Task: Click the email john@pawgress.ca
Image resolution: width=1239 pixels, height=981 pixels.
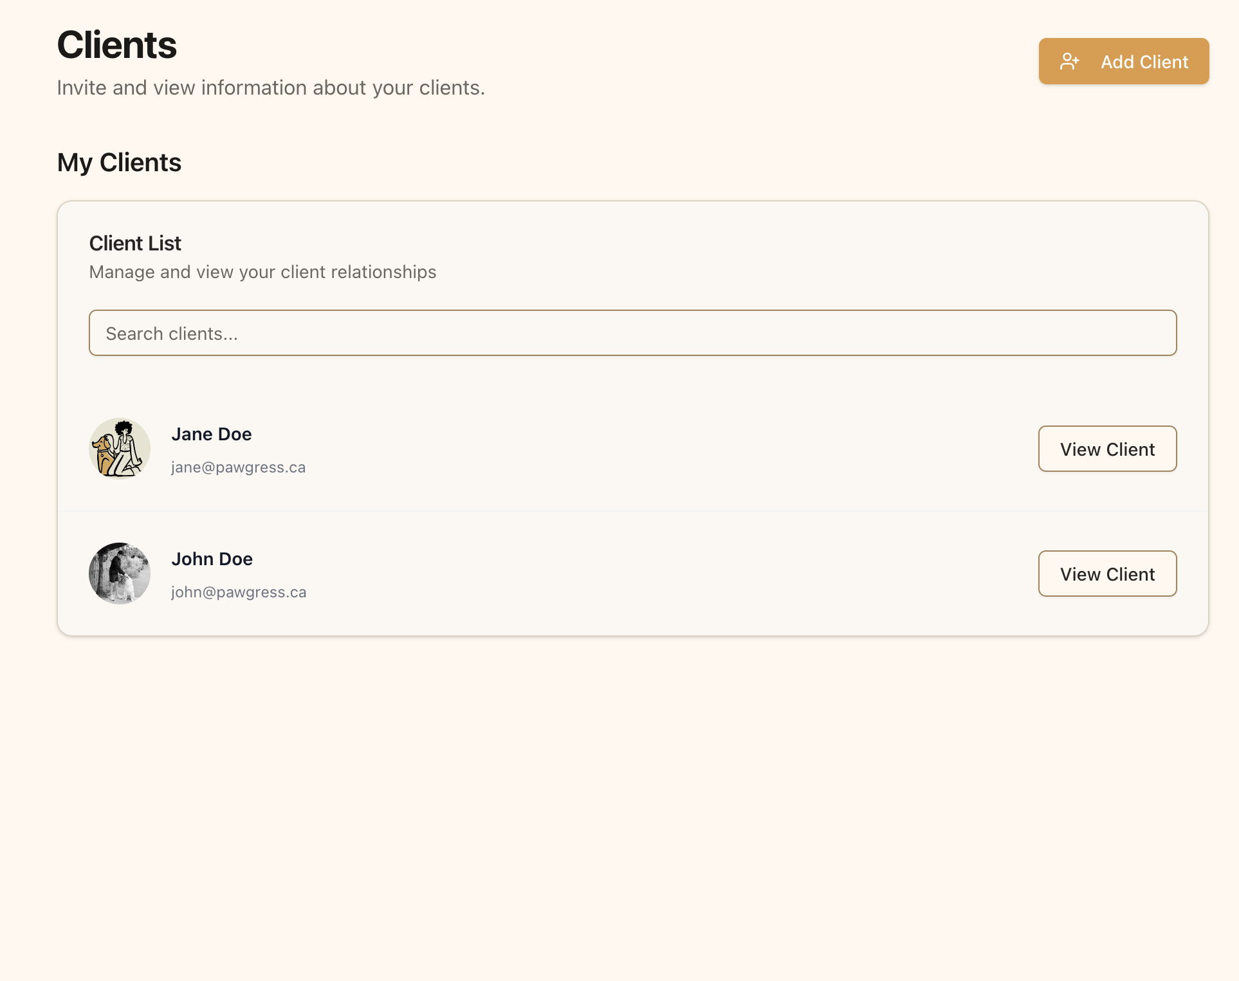Action: [x=239, y=592]
